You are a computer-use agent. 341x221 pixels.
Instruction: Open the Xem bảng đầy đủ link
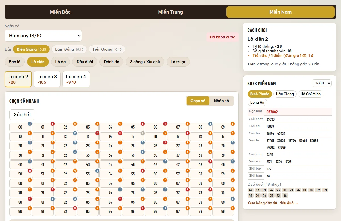(x=273, y=203)
